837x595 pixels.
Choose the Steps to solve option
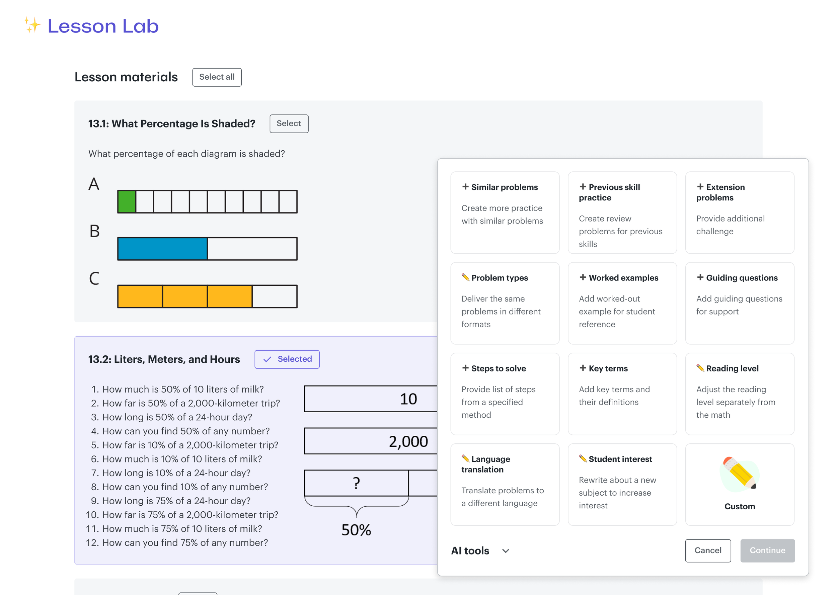505,394
